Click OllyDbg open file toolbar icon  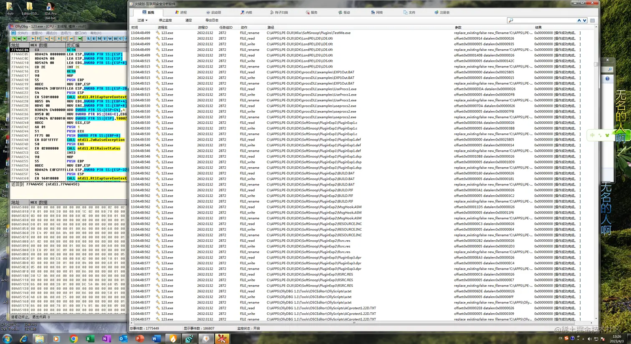tap(14, 38)
